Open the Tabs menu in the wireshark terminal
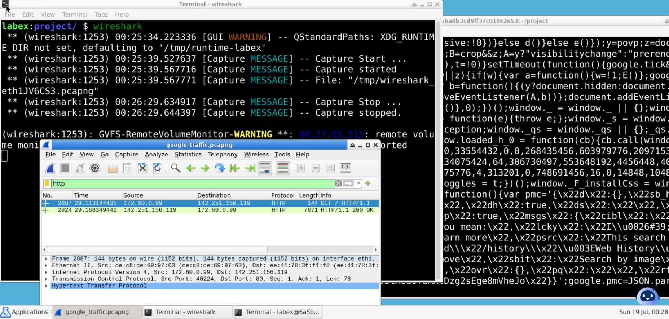The height and width of the screenshot is (319, 669). pos(101,14)
